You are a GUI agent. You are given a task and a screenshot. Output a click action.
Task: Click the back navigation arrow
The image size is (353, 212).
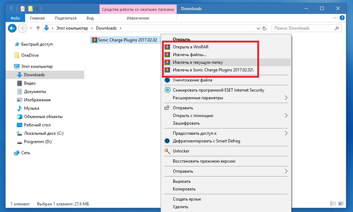tap(12, 28)
